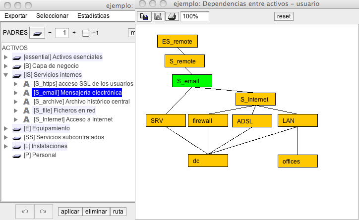Click the firewall node in the diagram
Screen dimensions: 359x220
point(207,120)
